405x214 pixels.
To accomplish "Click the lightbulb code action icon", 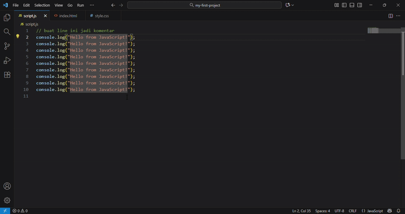I will tap(17, 37).
